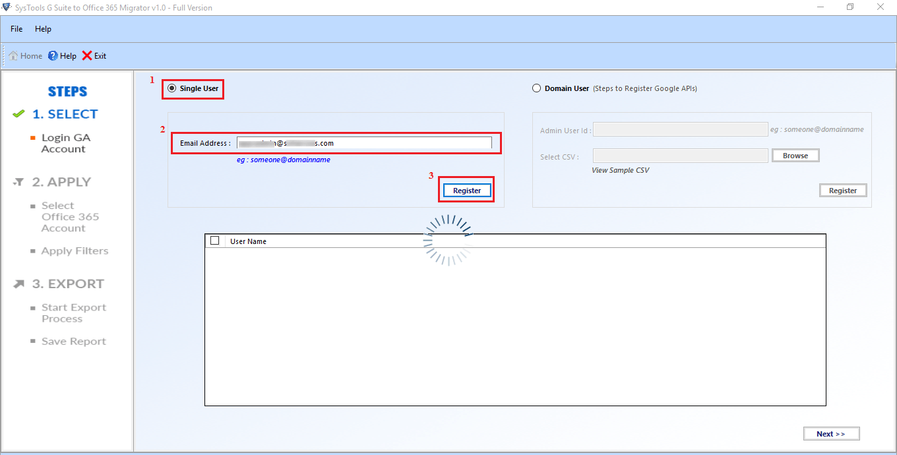Click the STEPS heading in sidebar

coord(67,92)
